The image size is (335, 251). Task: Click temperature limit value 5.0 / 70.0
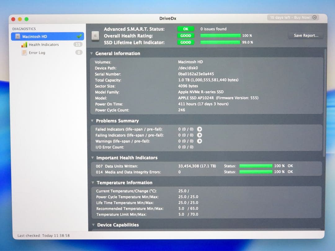click(188, 214)
